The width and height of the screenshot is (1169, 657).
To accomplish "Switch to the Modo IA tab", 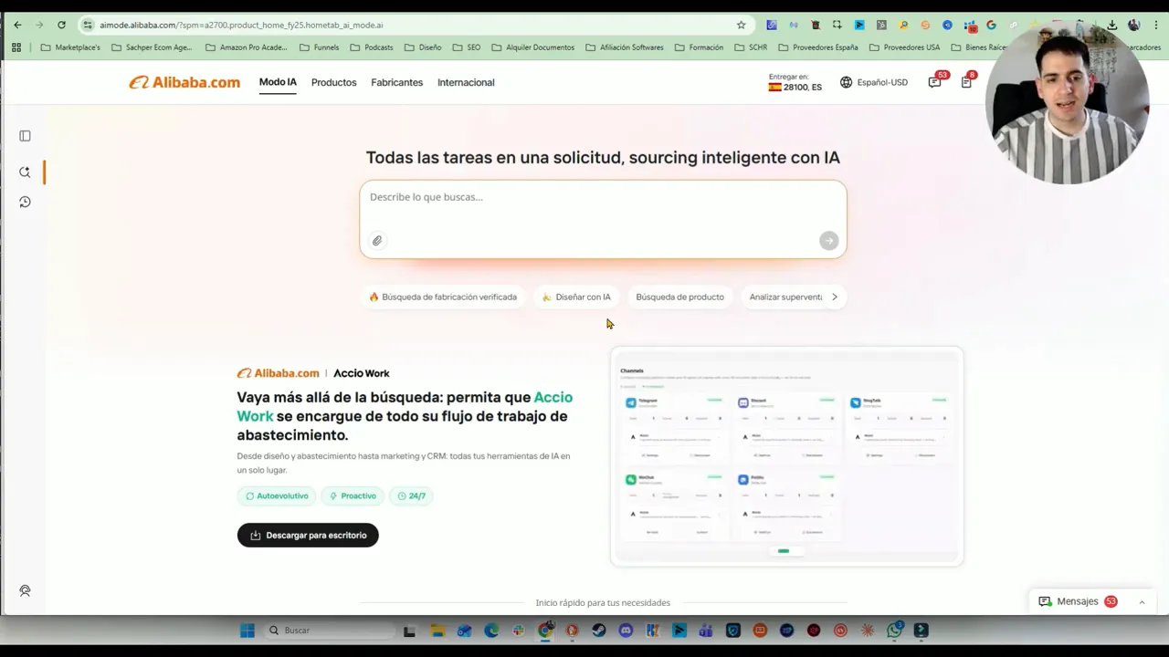I will (278, 82).
